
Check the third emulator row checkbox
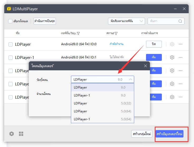[x=11, y=71]
